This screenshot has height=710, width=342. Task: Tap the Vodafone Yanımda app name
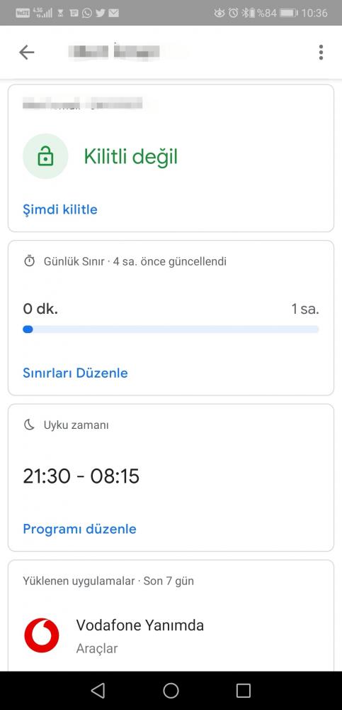point(140,626)
